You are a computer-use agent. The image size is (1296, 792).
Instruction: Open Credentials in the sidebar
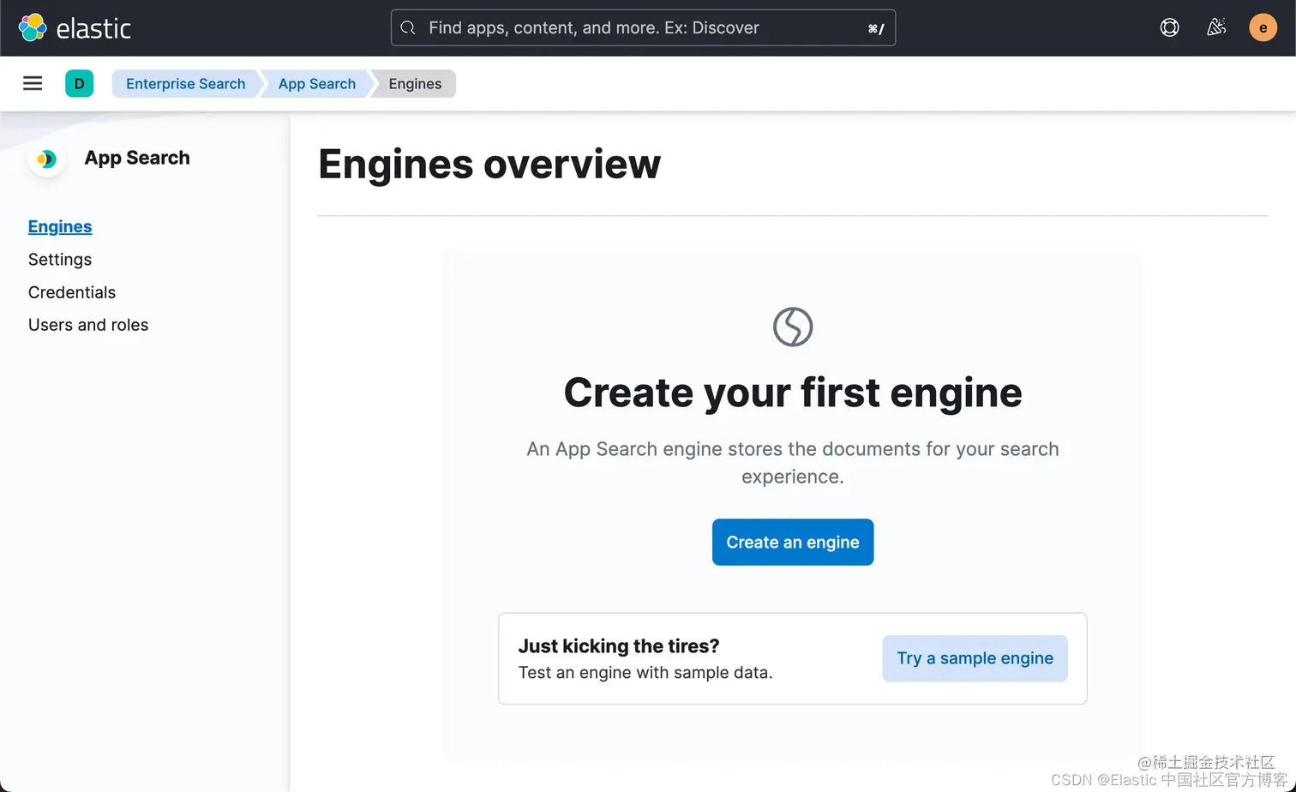pyautogui.click(x=72, y=292)
